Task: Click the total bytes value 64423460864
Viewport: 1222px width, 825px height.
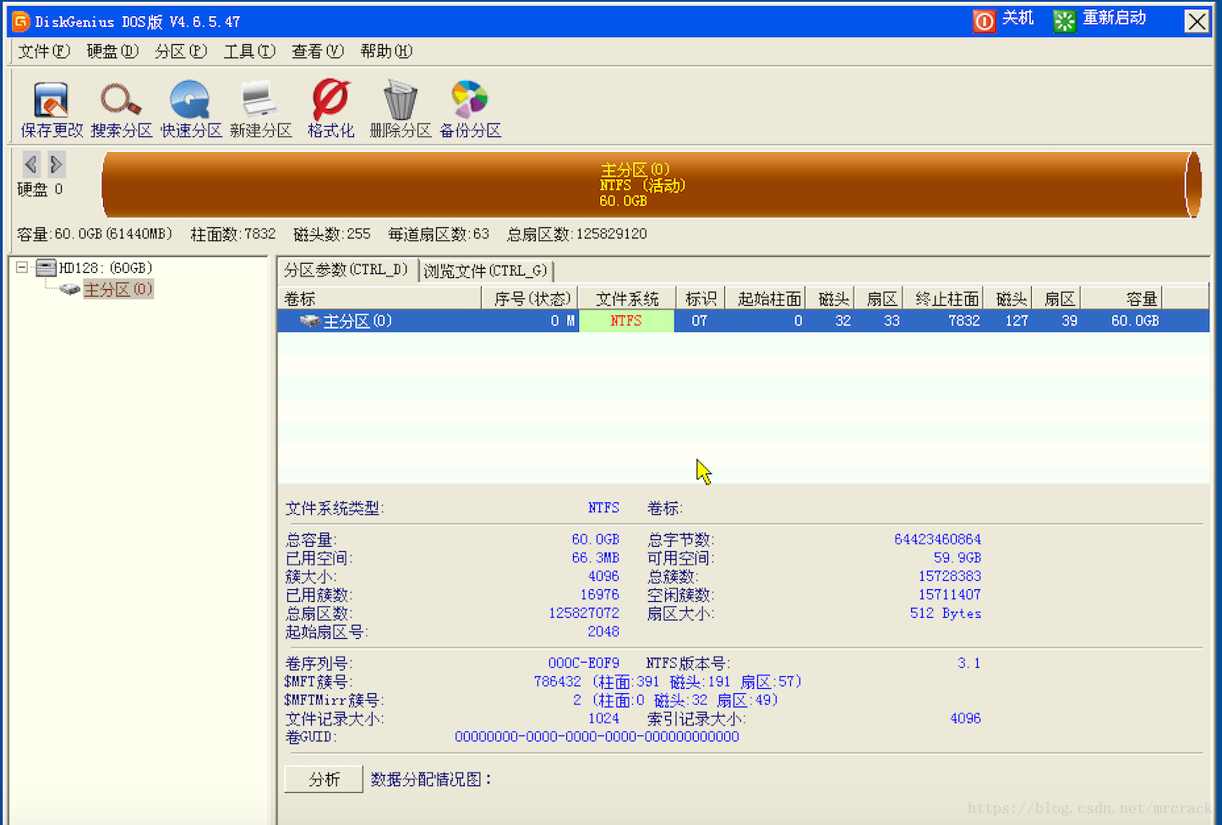Action: 938,539
